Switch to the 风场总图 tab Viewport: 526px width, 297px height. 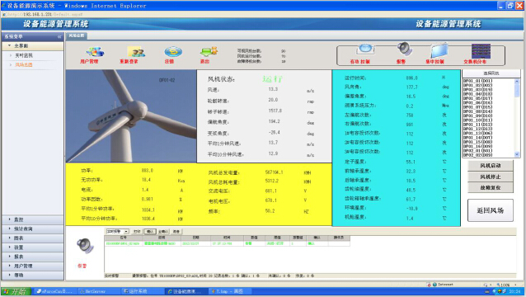(x=77, y=35)
